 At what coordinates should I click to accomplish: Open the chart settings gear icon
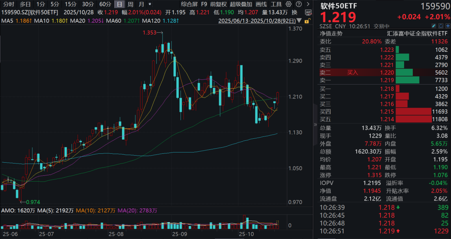288,4
